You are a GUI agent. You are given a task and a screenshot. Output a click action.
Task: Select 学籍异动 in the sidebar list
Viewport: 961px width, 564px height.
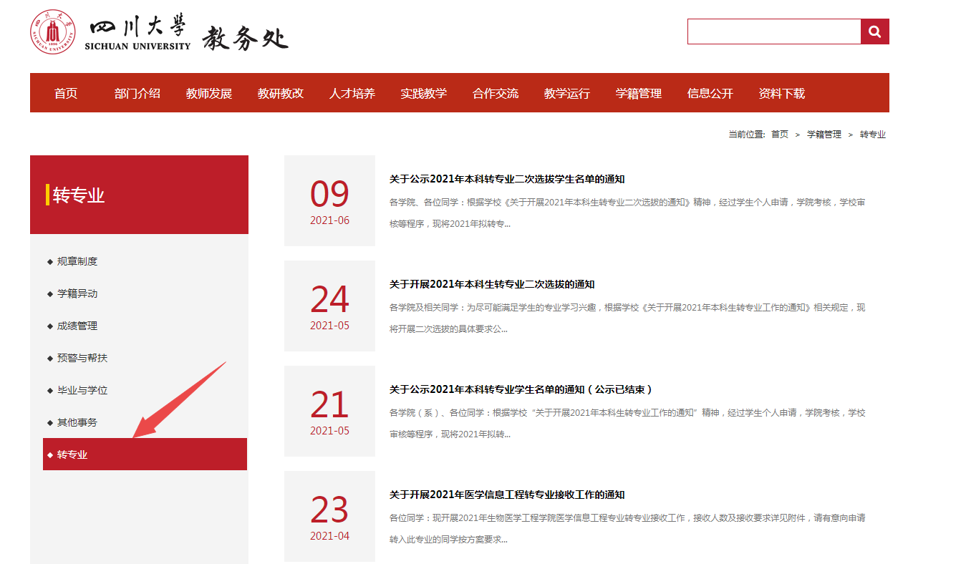point(77,293)
